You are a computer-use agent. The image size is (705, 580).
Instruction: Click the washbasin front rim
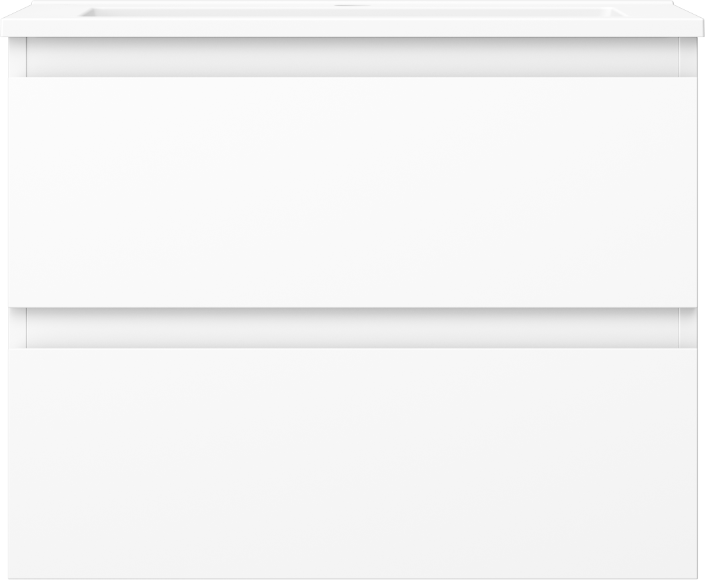pos(352,28)
